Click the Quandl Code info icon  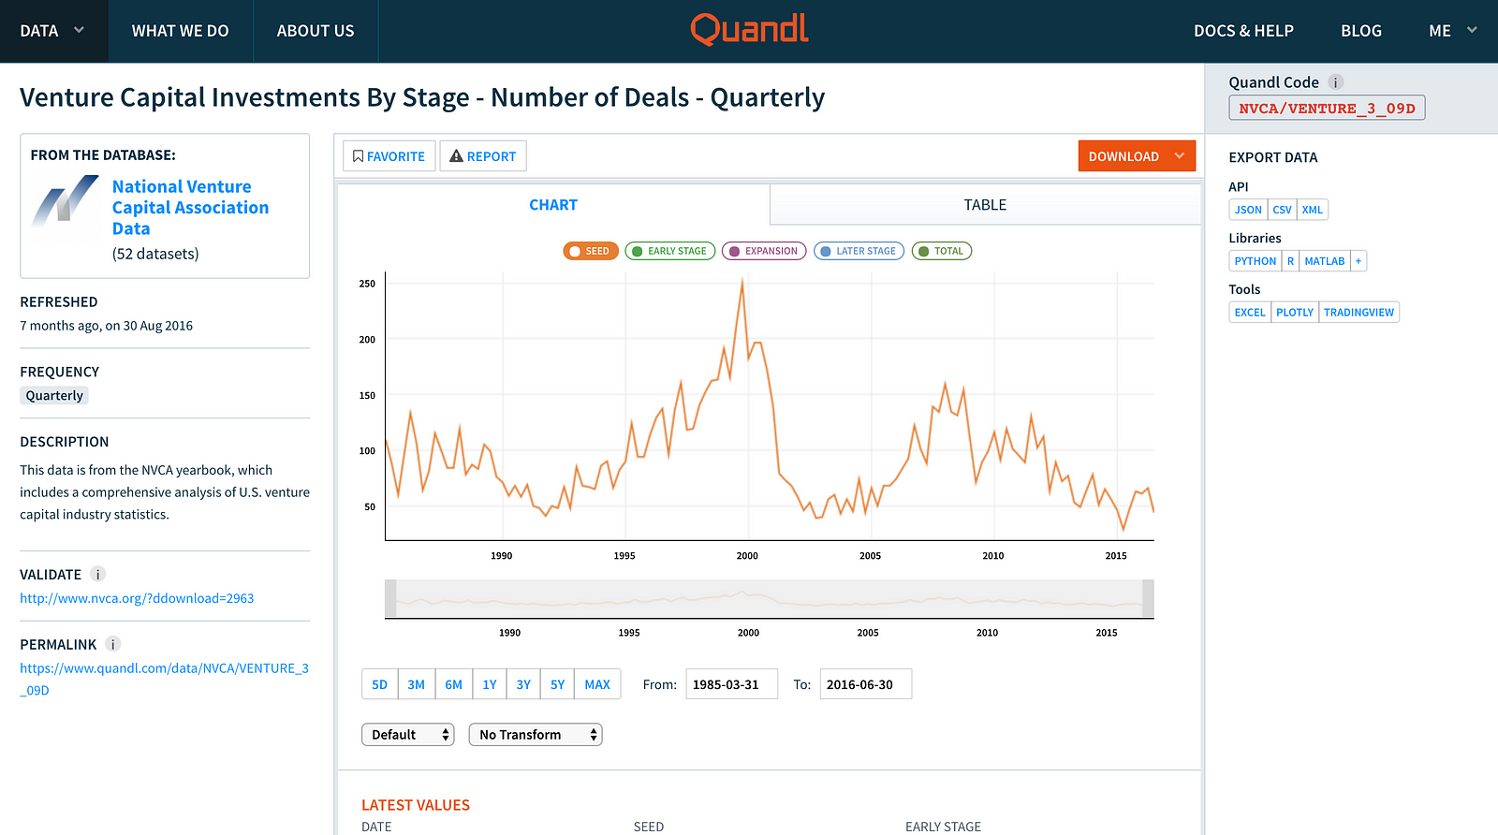click(1336, 82)
